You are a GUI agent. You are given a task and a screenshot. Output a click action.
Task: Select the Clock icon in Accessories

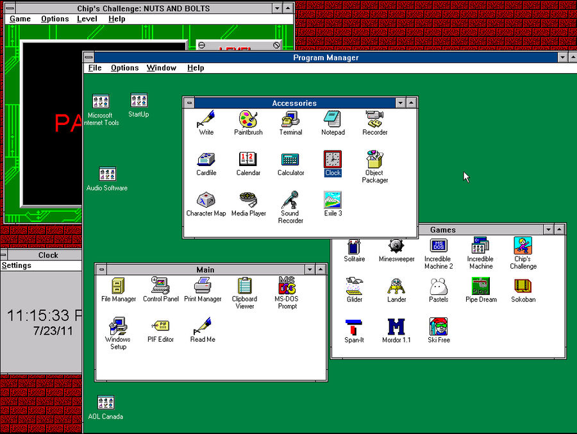(x=332, y=160)
